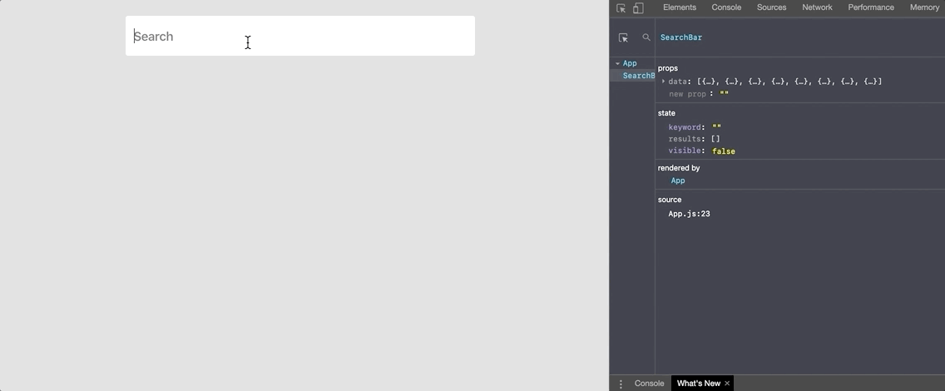Select the What's New drawer tab
This screenshot has width=945, height=391.
pos(699,384)
